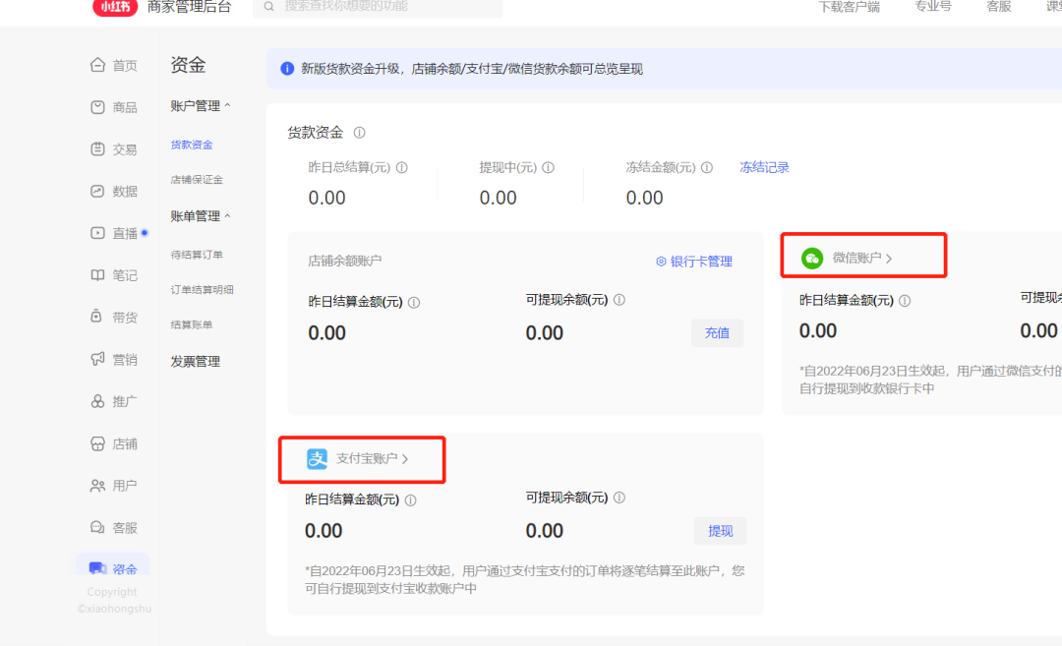The width and height of the screenshot is (1062, 646).
Task: Collapse the 账户管理 section
Action: click(x=201, y=105)
